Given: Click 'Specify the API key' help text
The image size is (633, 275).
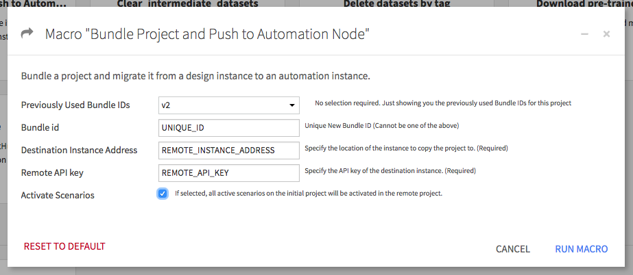Looking at the screenshot, I should (390, 171).
